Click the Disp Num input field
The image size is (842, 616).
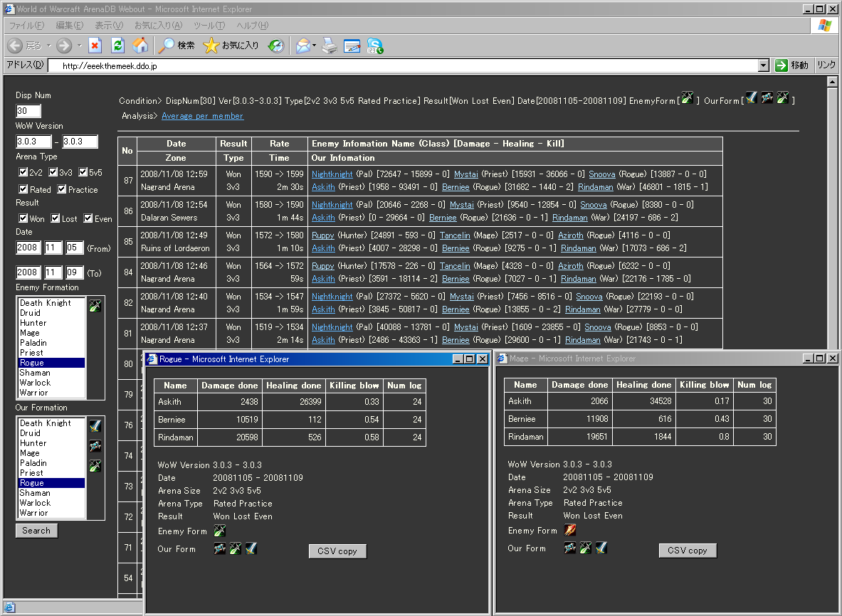[x=28, y=111]
